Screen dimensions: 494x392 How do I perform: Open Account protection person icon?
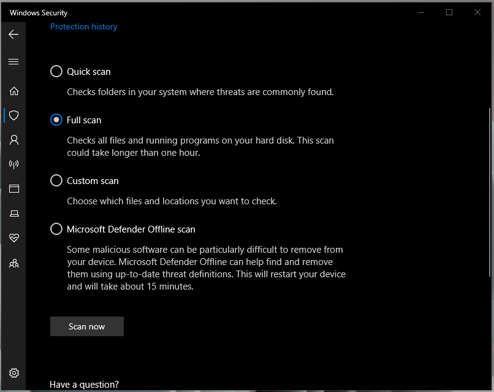click(13, 140)
